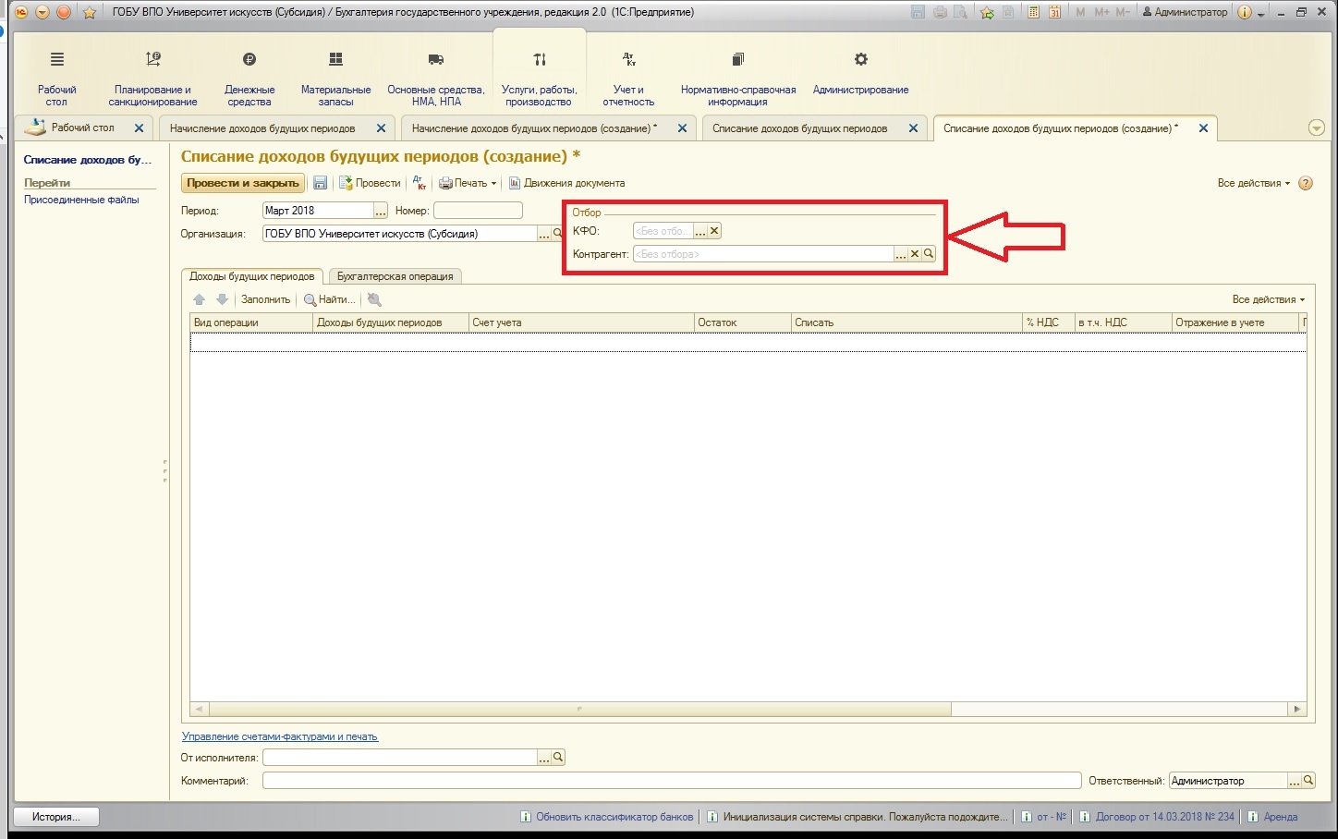
Task: Click the Номер input field
Action: 478,211
